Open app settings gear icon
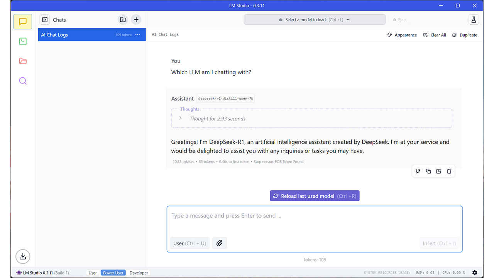This screenshot has height=278, width=494. (x=475, y=273)
